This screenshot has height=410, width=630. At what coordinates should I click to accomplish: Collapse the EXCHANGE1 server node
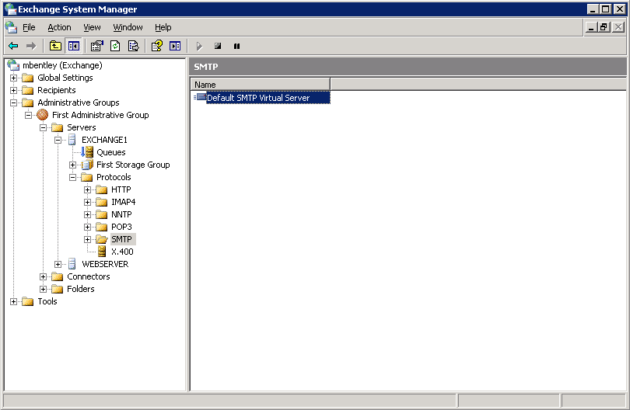[x=58, y=140]
